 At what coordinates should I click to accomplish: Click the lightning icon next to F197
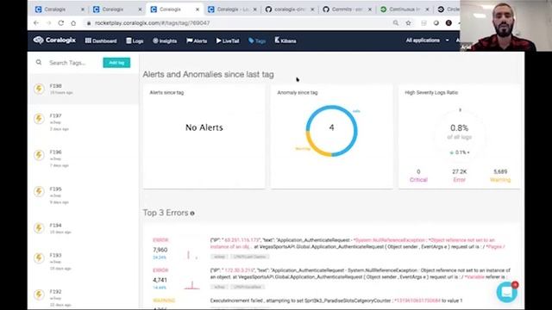(x=39, y=119)
